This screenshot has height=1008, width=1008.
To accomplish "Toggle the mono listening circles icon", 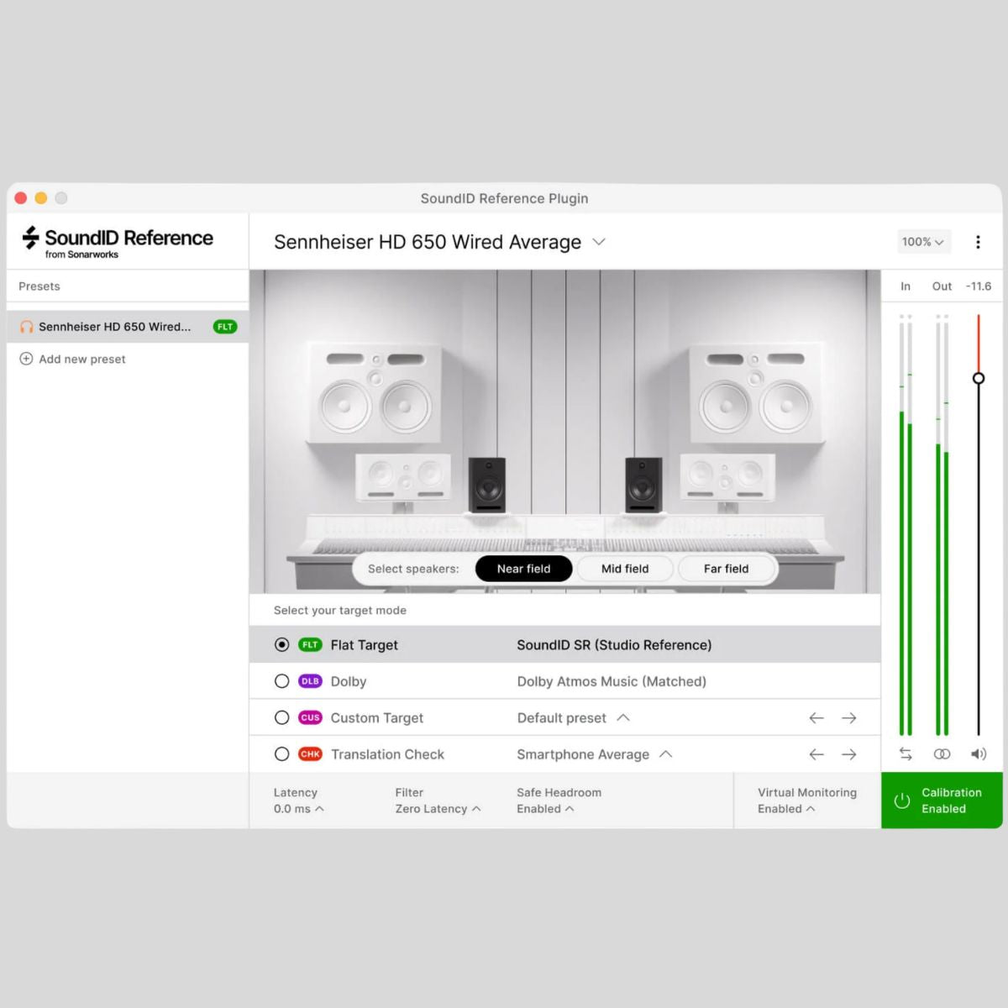I will point(942,754).
